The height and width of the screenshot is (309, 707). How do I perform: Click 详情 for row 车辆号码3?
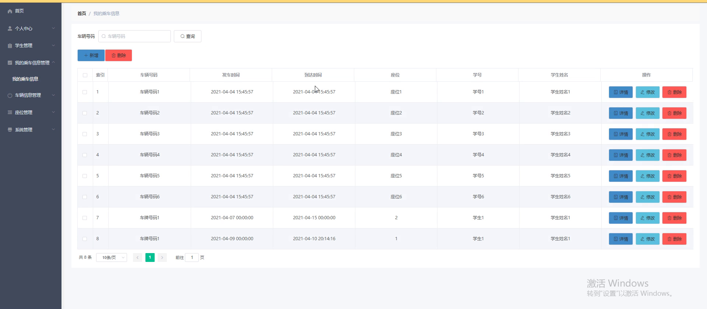point(621,134)
